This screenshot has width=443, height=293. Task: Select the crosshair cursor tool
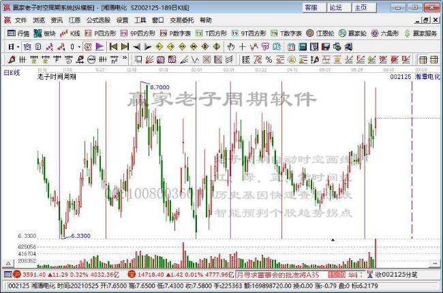coord(243,46)
